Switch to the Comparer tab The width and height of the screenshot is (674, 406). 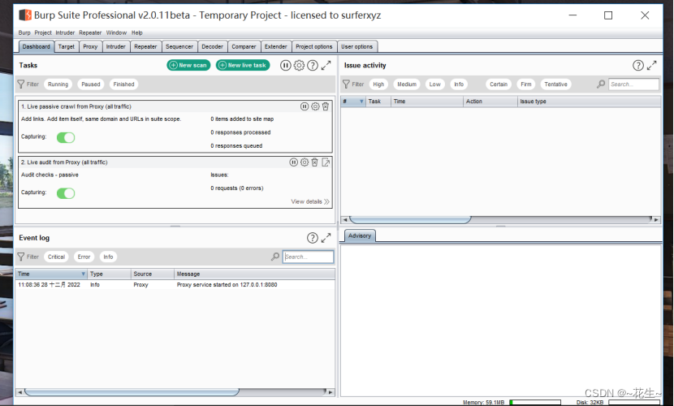tap(244, 46)
